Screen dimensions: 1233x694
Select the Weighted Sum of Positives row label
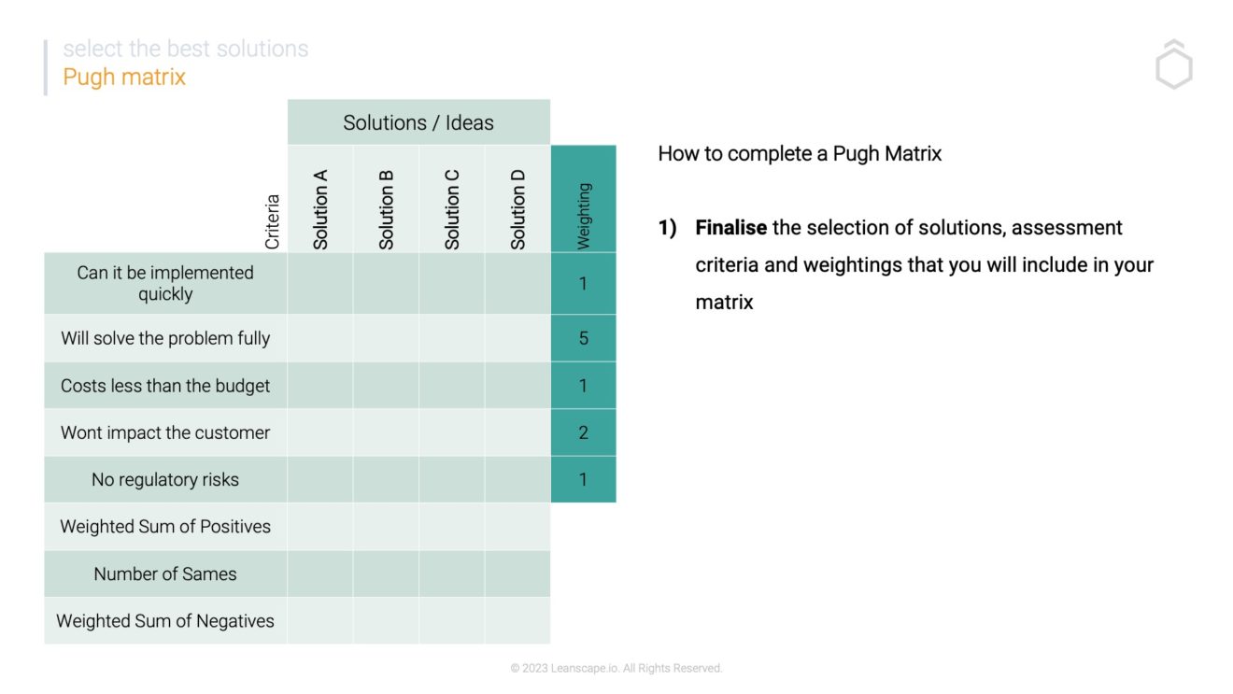point(165,527)
